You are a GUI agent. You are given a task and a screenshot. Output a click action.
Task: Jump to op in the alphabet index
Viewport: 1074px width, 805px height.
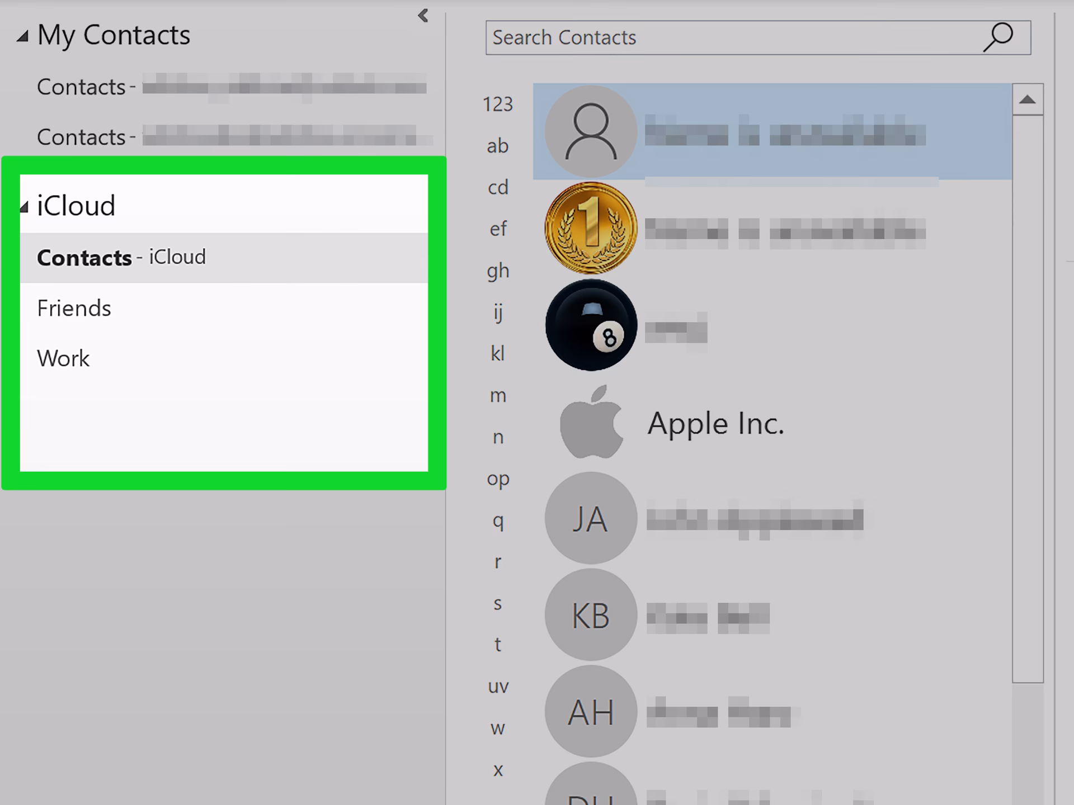498,479
